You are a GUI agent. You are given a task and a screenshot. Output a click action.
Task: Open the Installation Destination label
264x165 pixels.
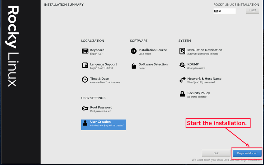tap(205, 50)
